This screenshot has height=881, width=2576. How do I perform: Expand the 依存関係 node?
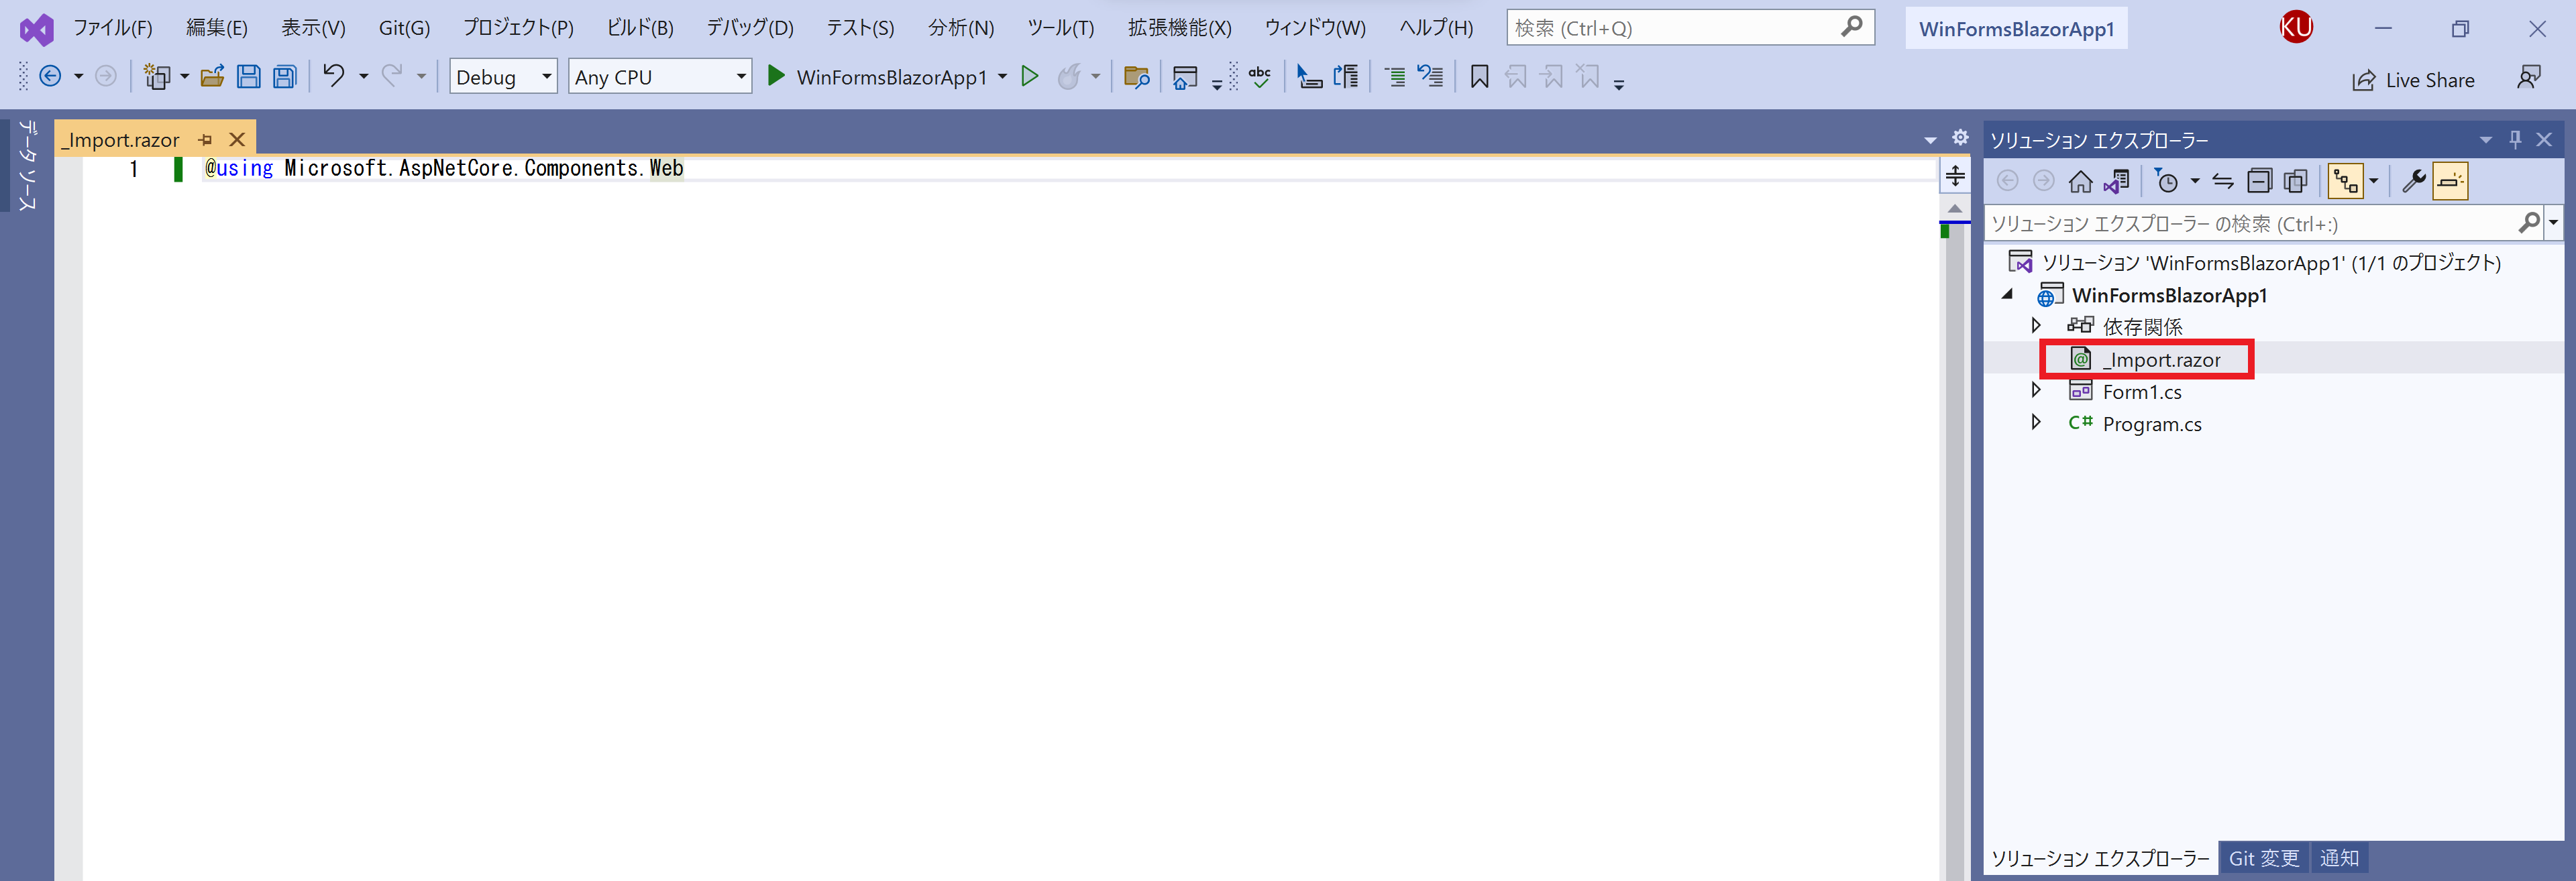pyautogui.click(x=2035, y=325)
